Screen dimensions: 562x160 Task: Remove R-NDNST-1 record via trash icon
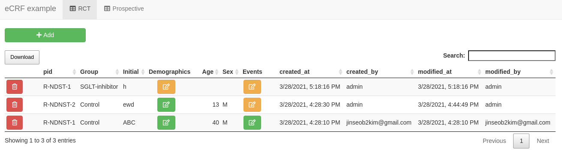coord(15,122)
